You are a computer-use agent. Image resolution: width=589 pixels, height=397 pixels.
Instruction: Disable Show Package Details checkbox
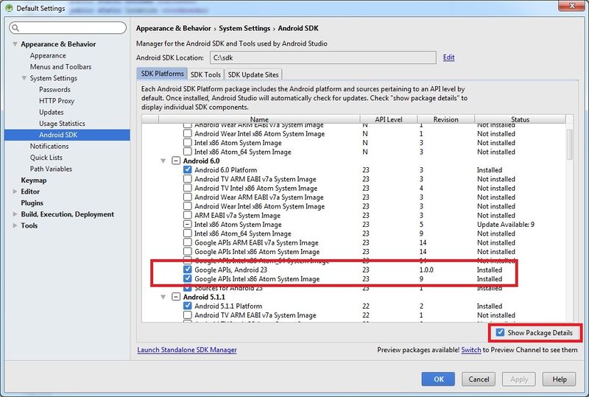pos(500,332)
